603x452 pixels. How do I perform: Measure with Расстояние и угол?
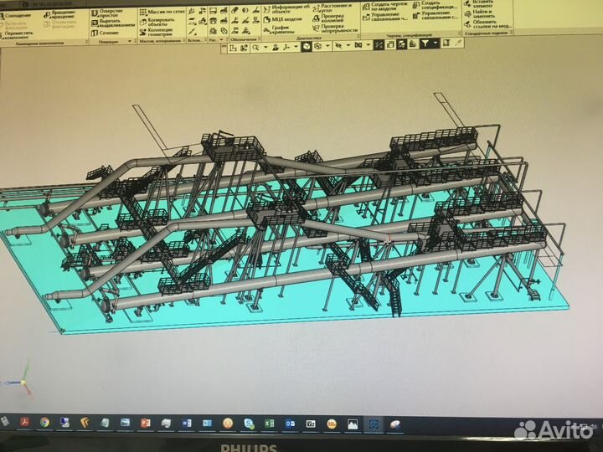pos(332,8)
